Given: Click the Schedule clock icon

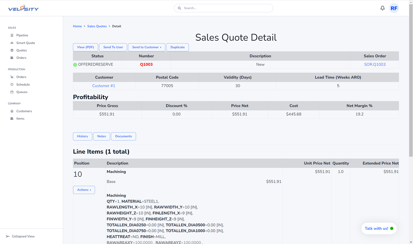Looking at the screenshot, I should click(12, 85).
